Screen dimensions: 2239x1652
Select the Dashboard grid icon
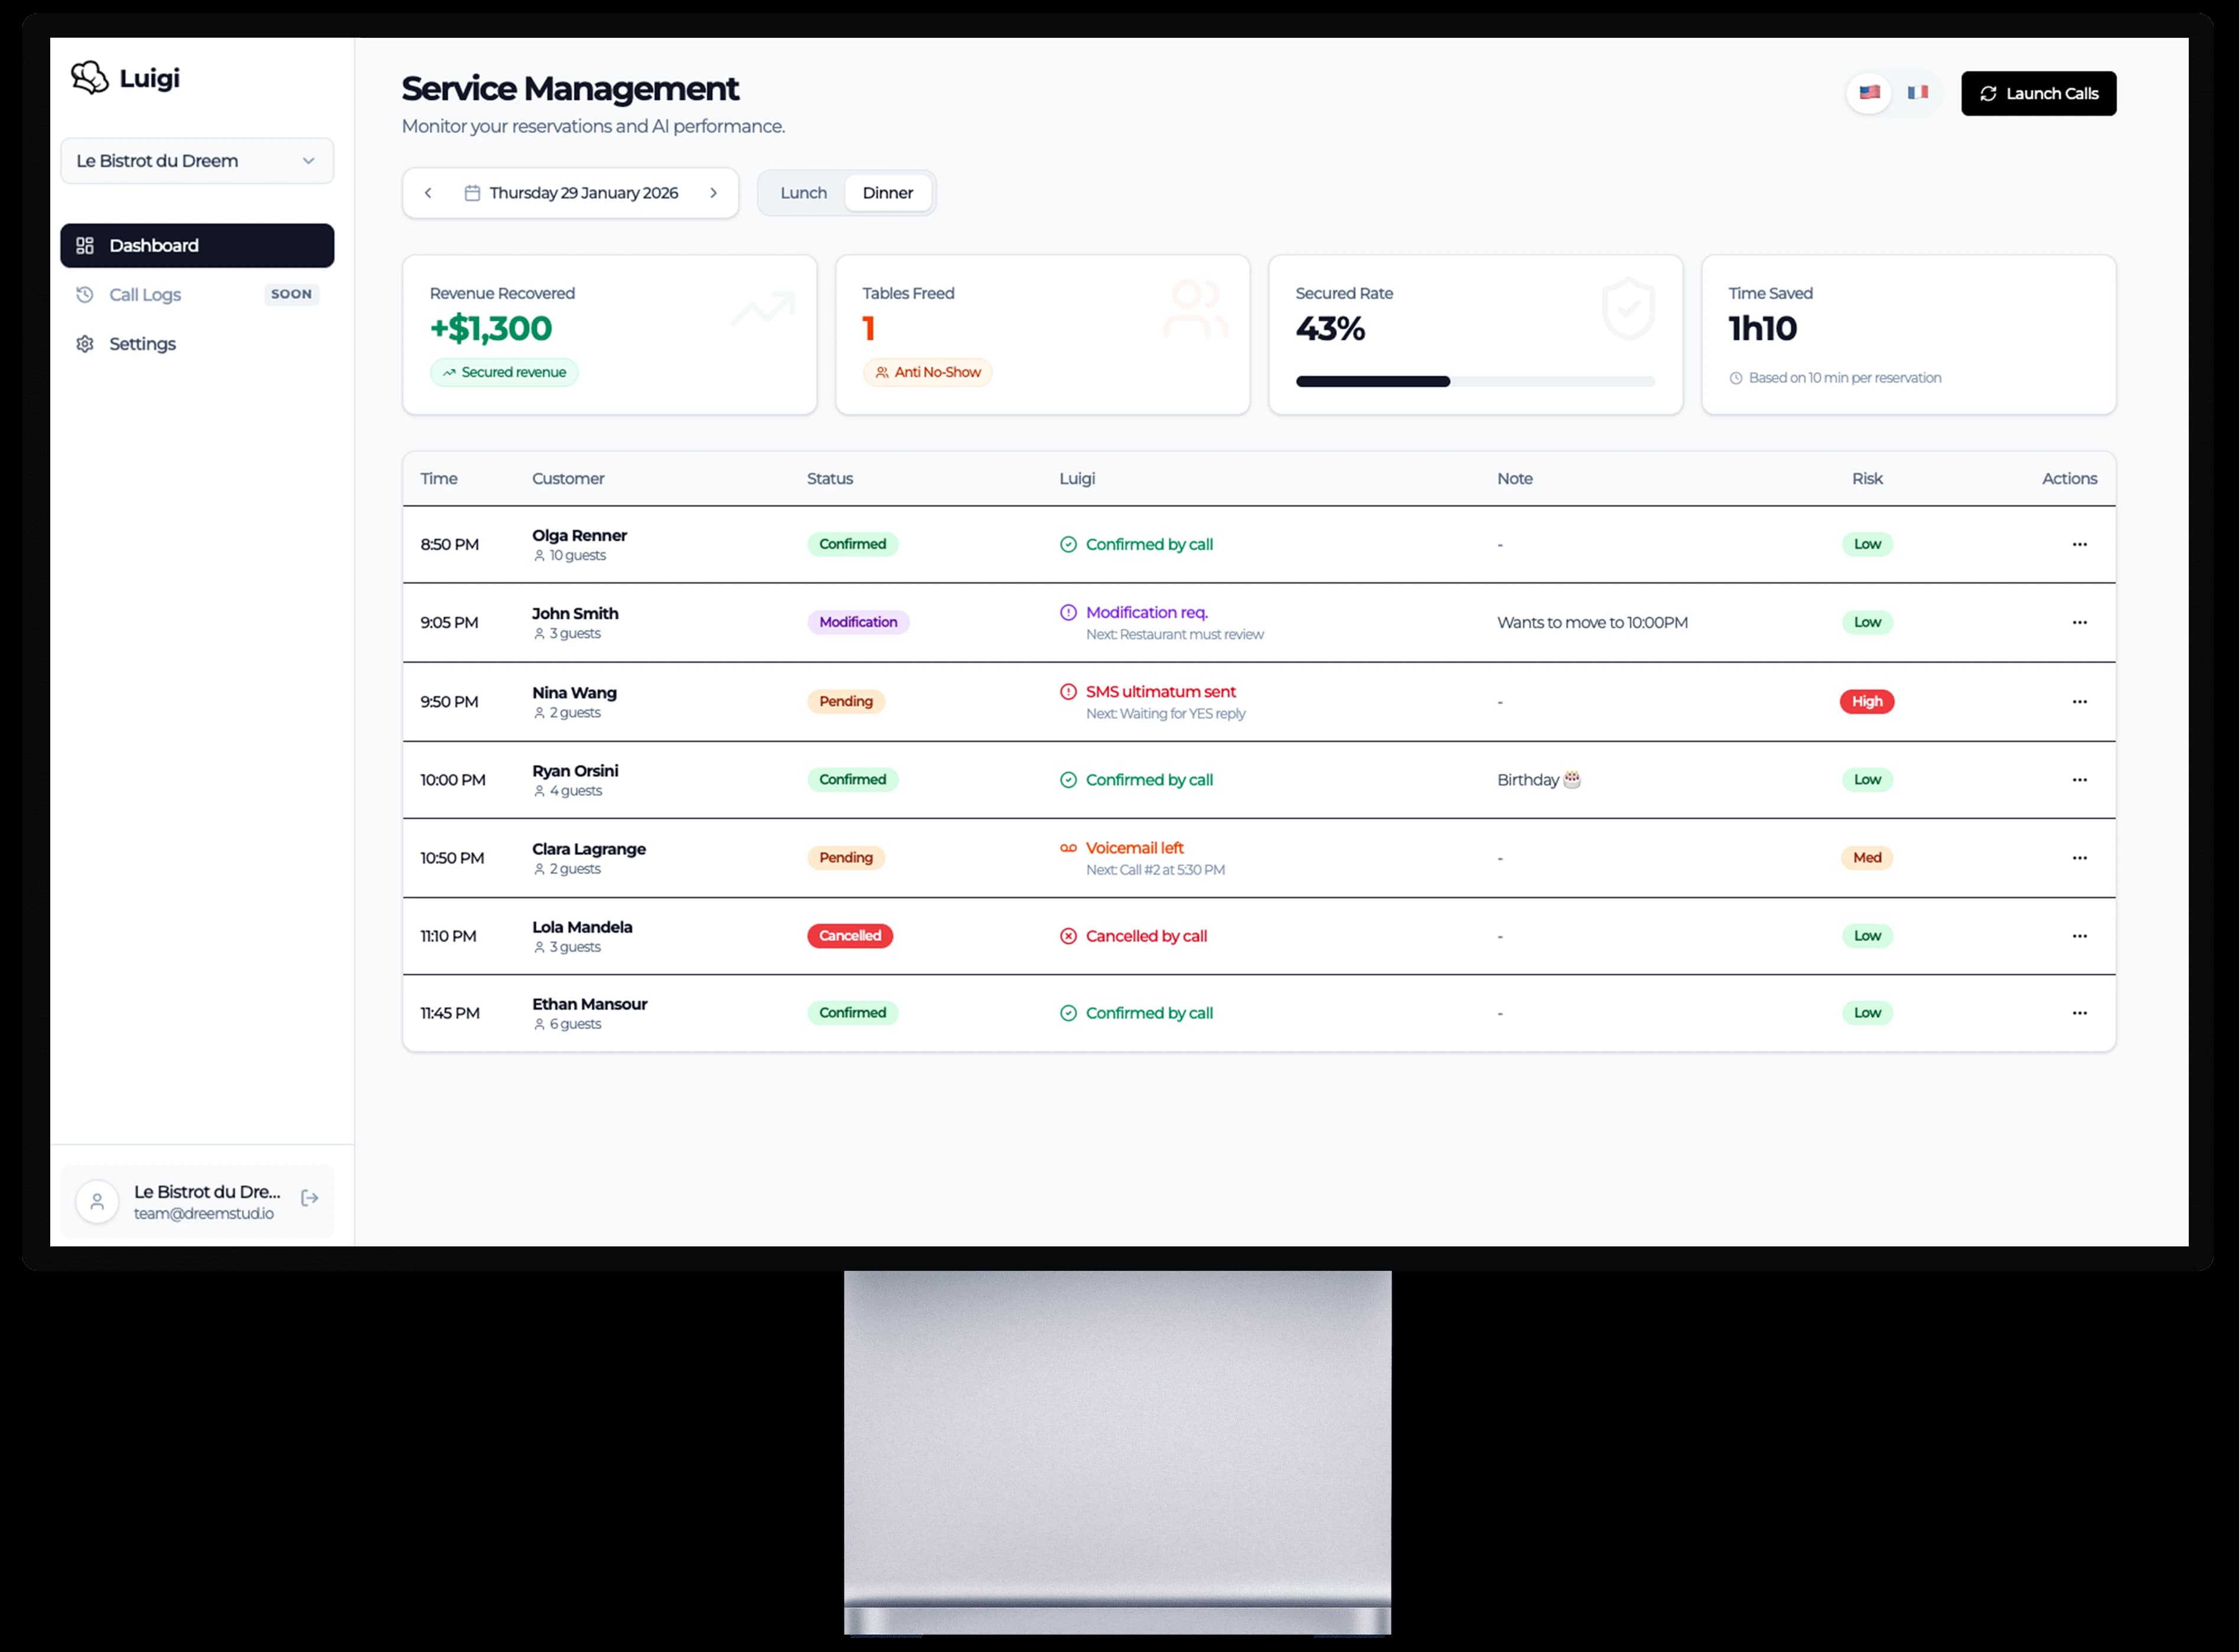pyautogui.click(x=85, y=245)
